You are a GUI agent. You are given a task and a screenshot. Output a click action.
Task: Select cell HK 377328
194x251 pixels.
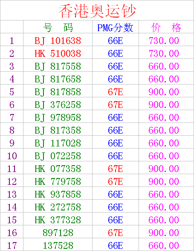[x=58, y=220]
